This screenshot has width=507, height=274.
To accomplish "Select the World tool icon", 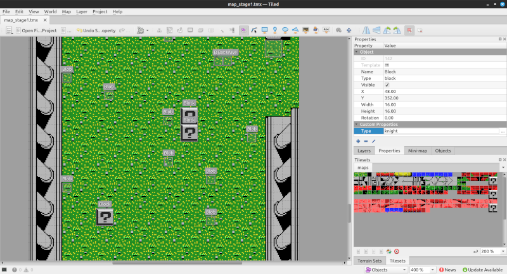I will (338, 30).
